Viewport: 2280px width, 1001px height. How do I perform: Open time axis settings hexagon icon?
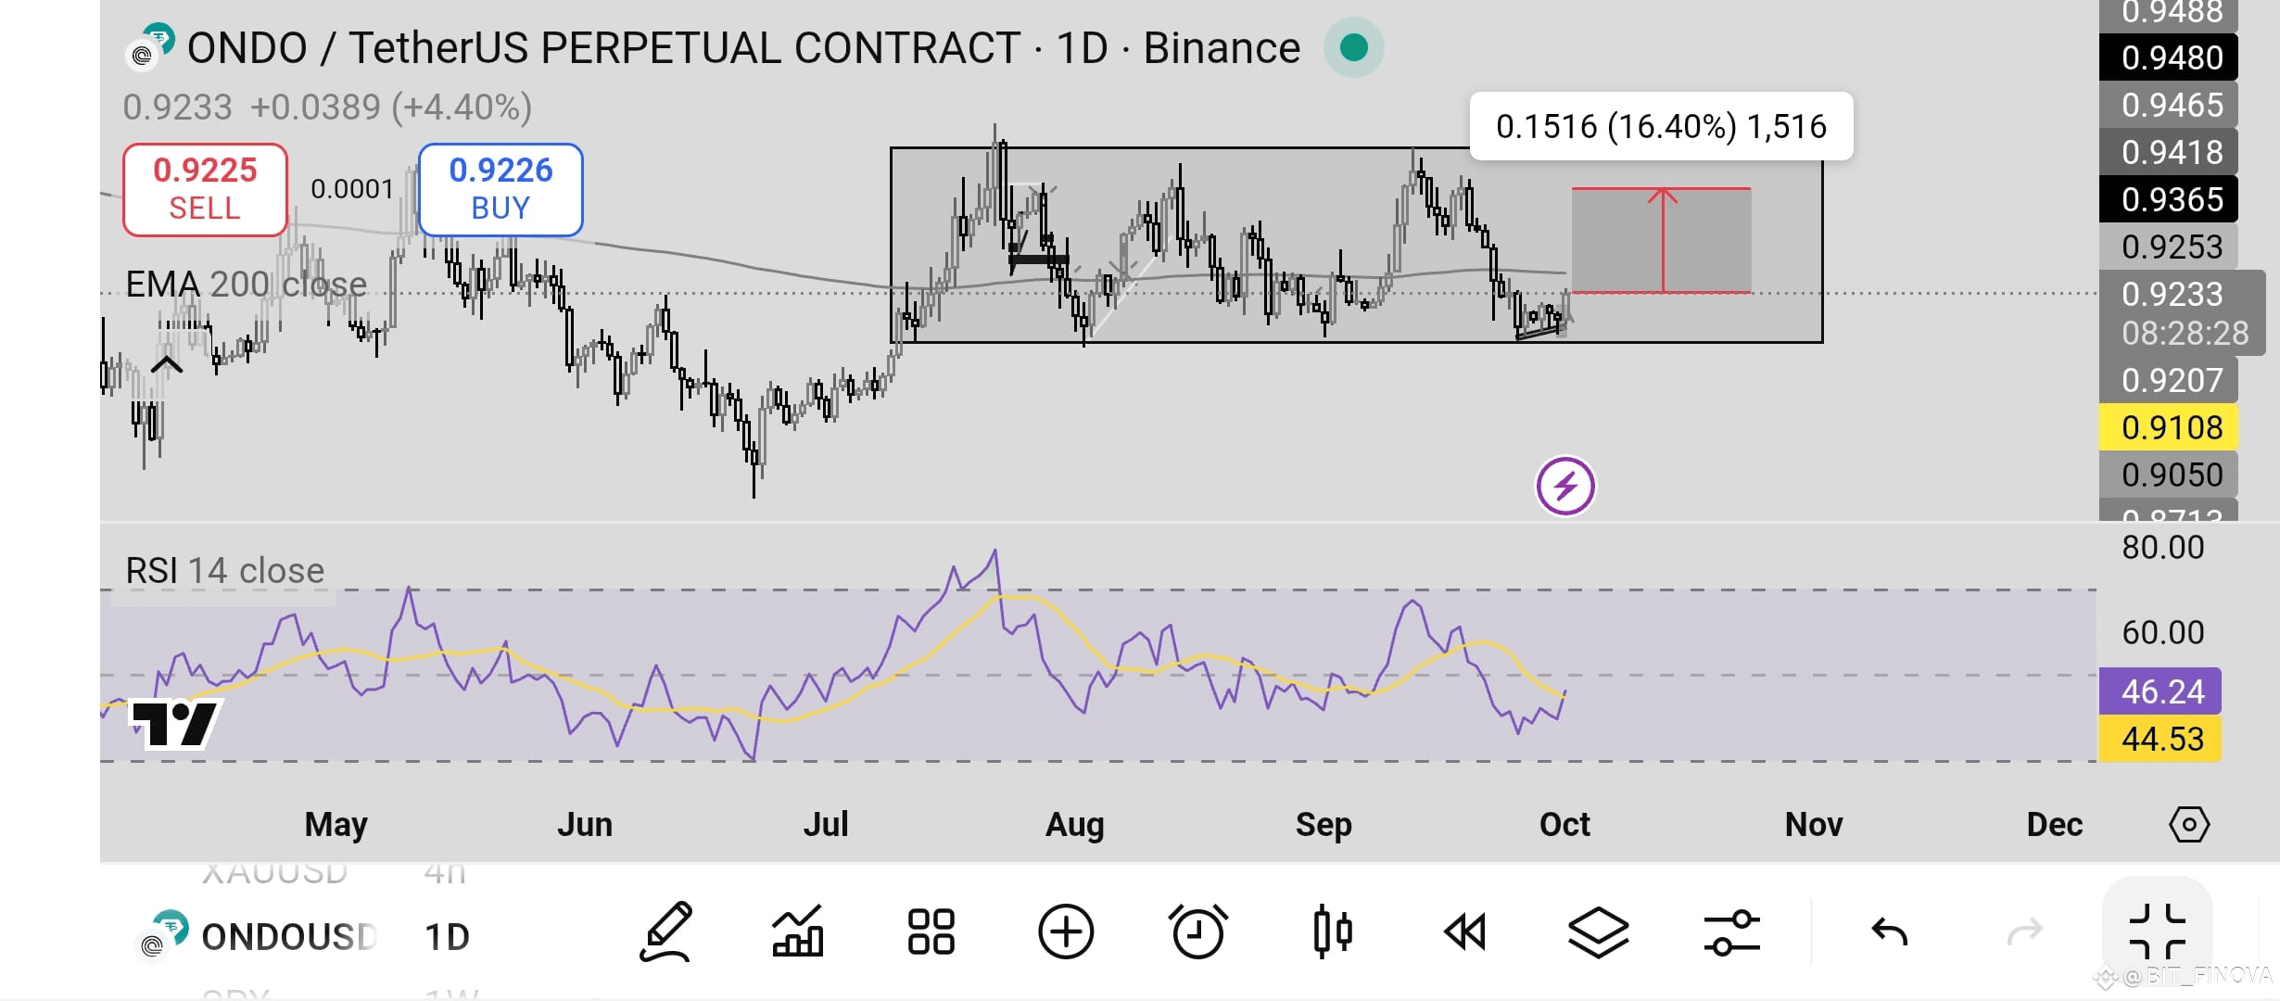coord(2189,824)
